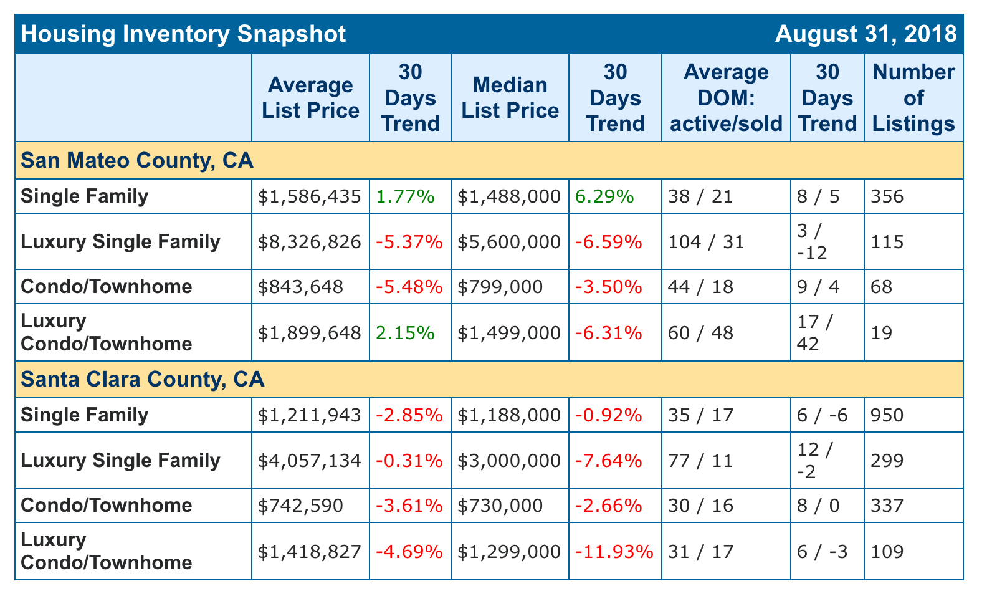This screenshot has height=601, width=992.
Task: Select the Number of Listings column header
Action: click(913, 98)
